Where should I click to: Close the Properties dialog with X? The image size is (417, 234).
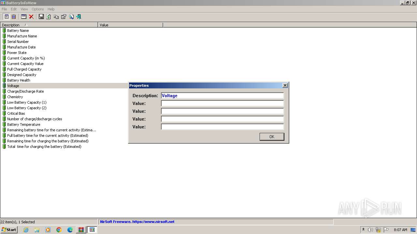285,85
